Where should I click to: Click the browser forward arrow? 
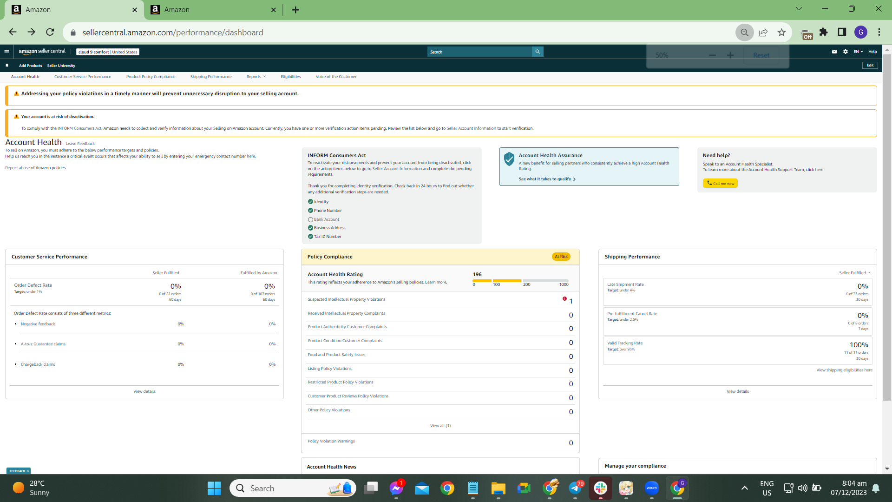coord(31,32)
